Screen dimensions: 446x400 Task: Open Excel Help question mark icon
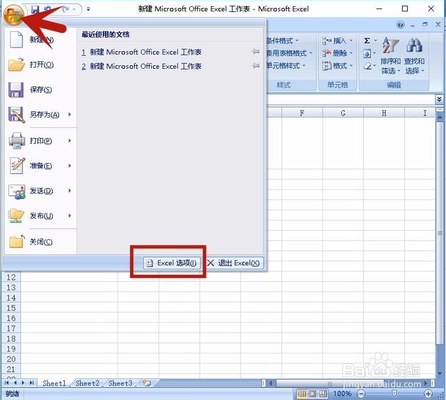click(400, 25)
